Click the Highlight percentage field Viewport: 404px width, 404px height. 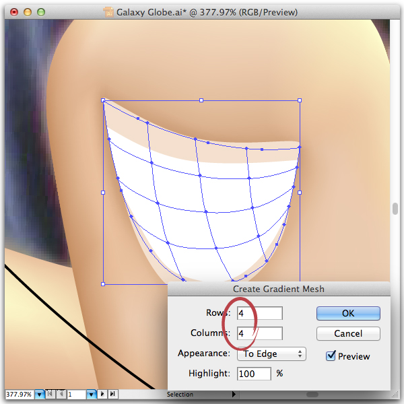[x=254, y=374]
